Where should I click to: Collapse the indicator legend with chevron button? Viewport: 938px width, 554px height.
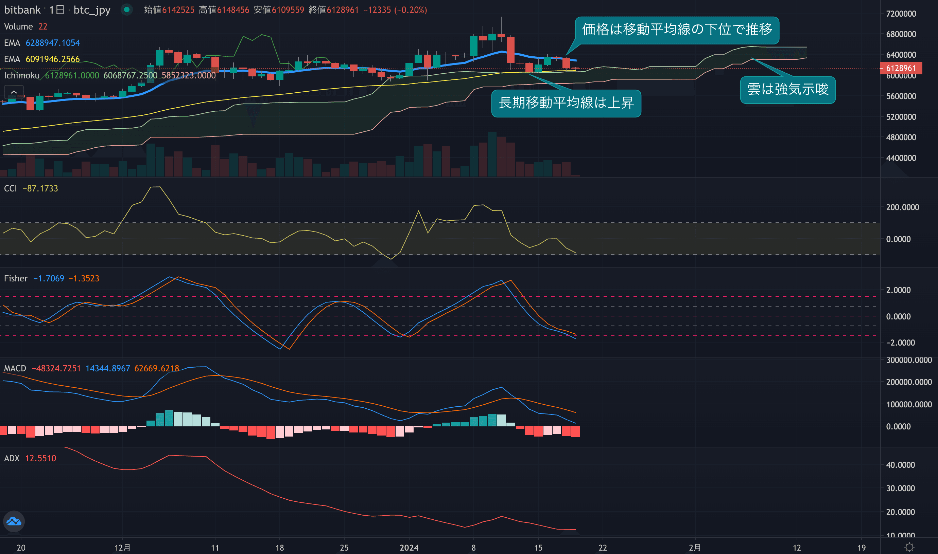click(14, 92)
